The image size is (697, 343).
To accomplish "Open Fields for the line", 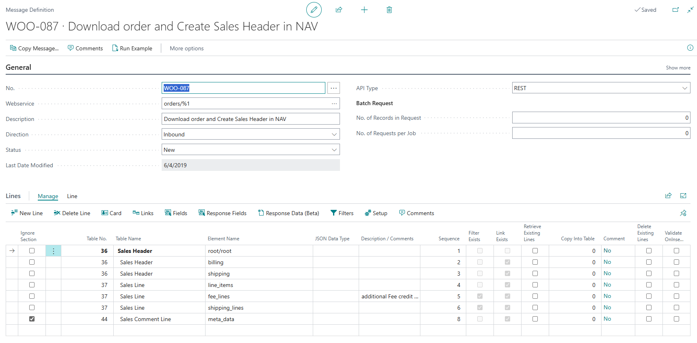I will tap(176, 213).
